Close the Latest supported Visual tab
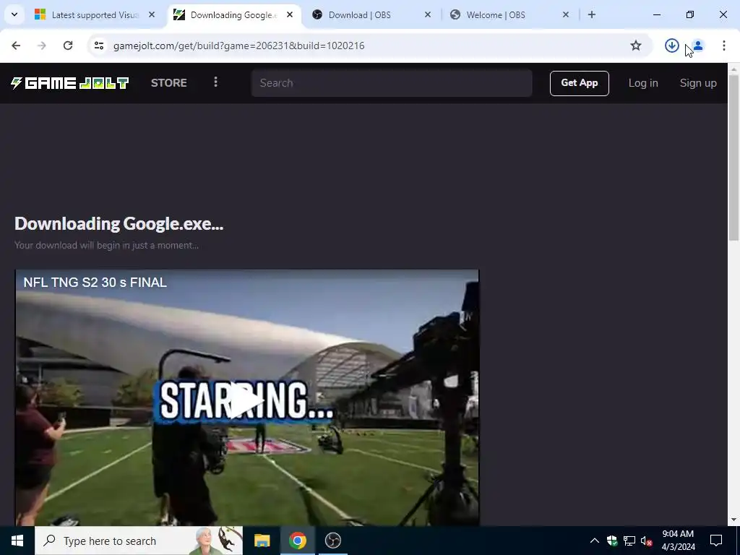 pos(152,14)
